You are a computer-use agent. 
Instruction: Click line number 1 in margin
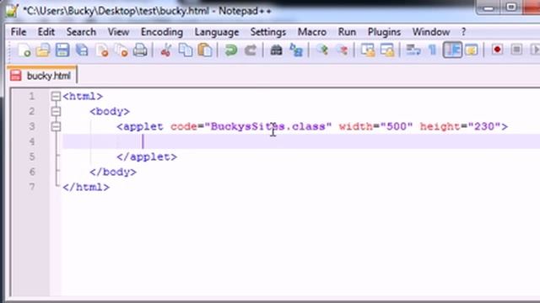coord(32,96)
